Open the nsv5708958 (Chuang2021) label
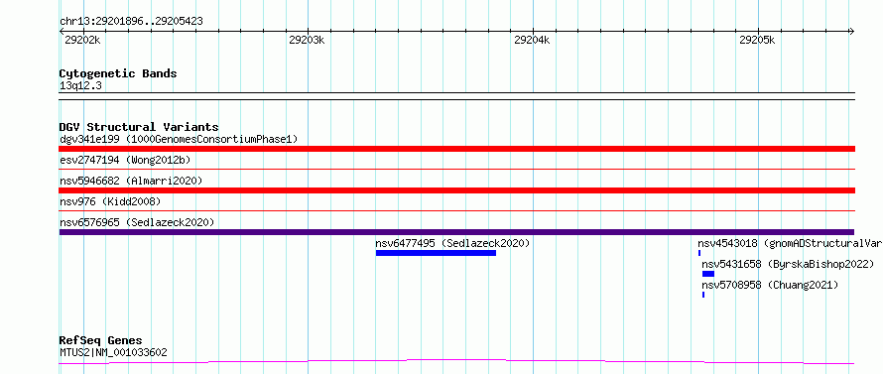The image size is (883, 374). click(770, 285)
